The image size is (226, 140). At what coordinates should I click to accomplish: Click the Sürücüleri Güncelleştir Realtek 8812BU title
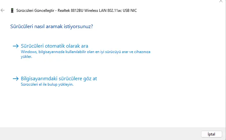(76, 11)
